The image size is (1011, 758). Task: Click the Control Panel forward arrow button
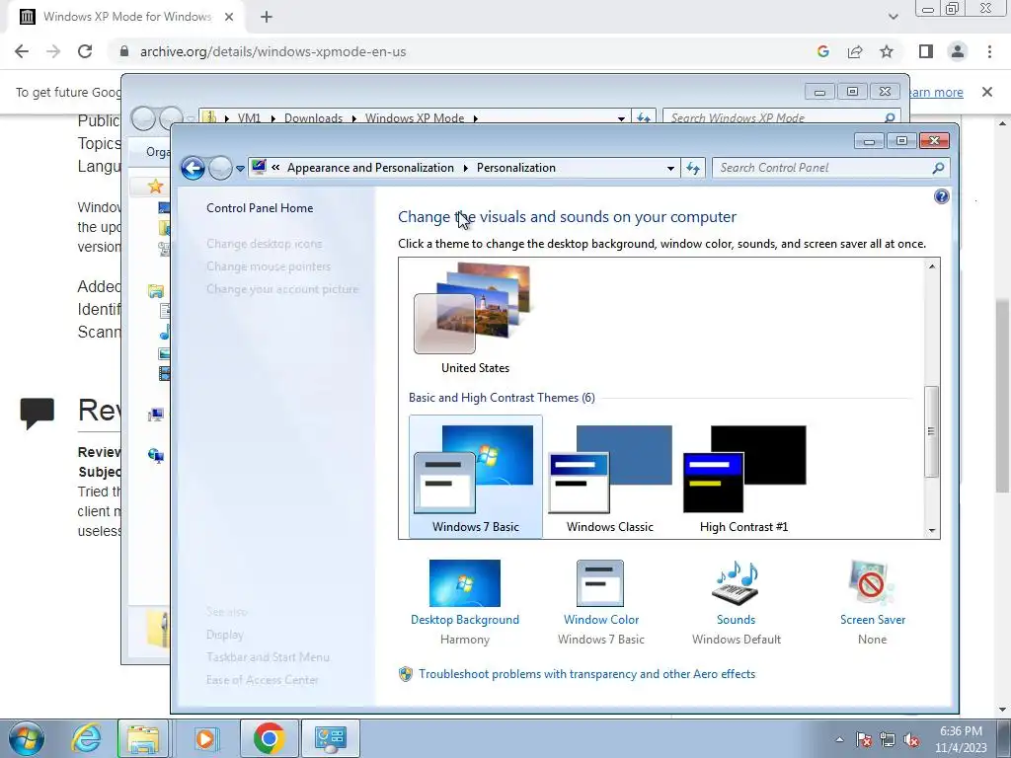pyautogui.click(x=220, y=168)
